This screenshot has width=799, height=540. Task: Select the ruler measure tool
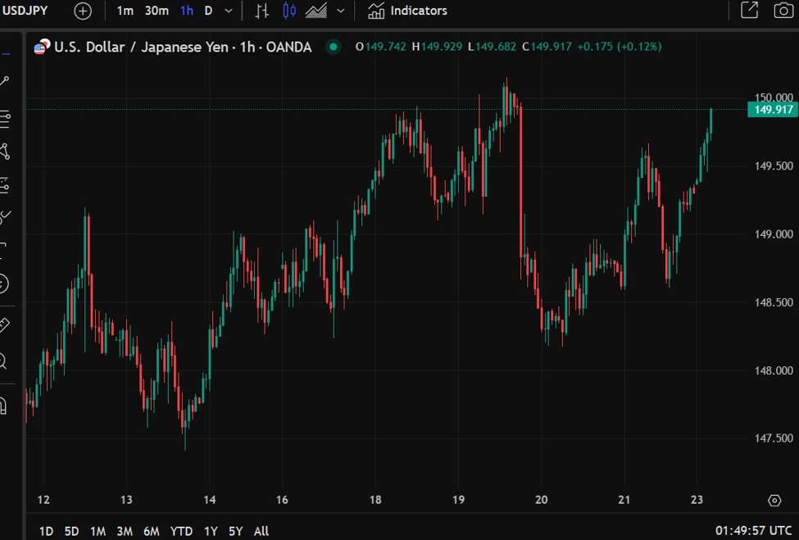click(x=4, y=325)
